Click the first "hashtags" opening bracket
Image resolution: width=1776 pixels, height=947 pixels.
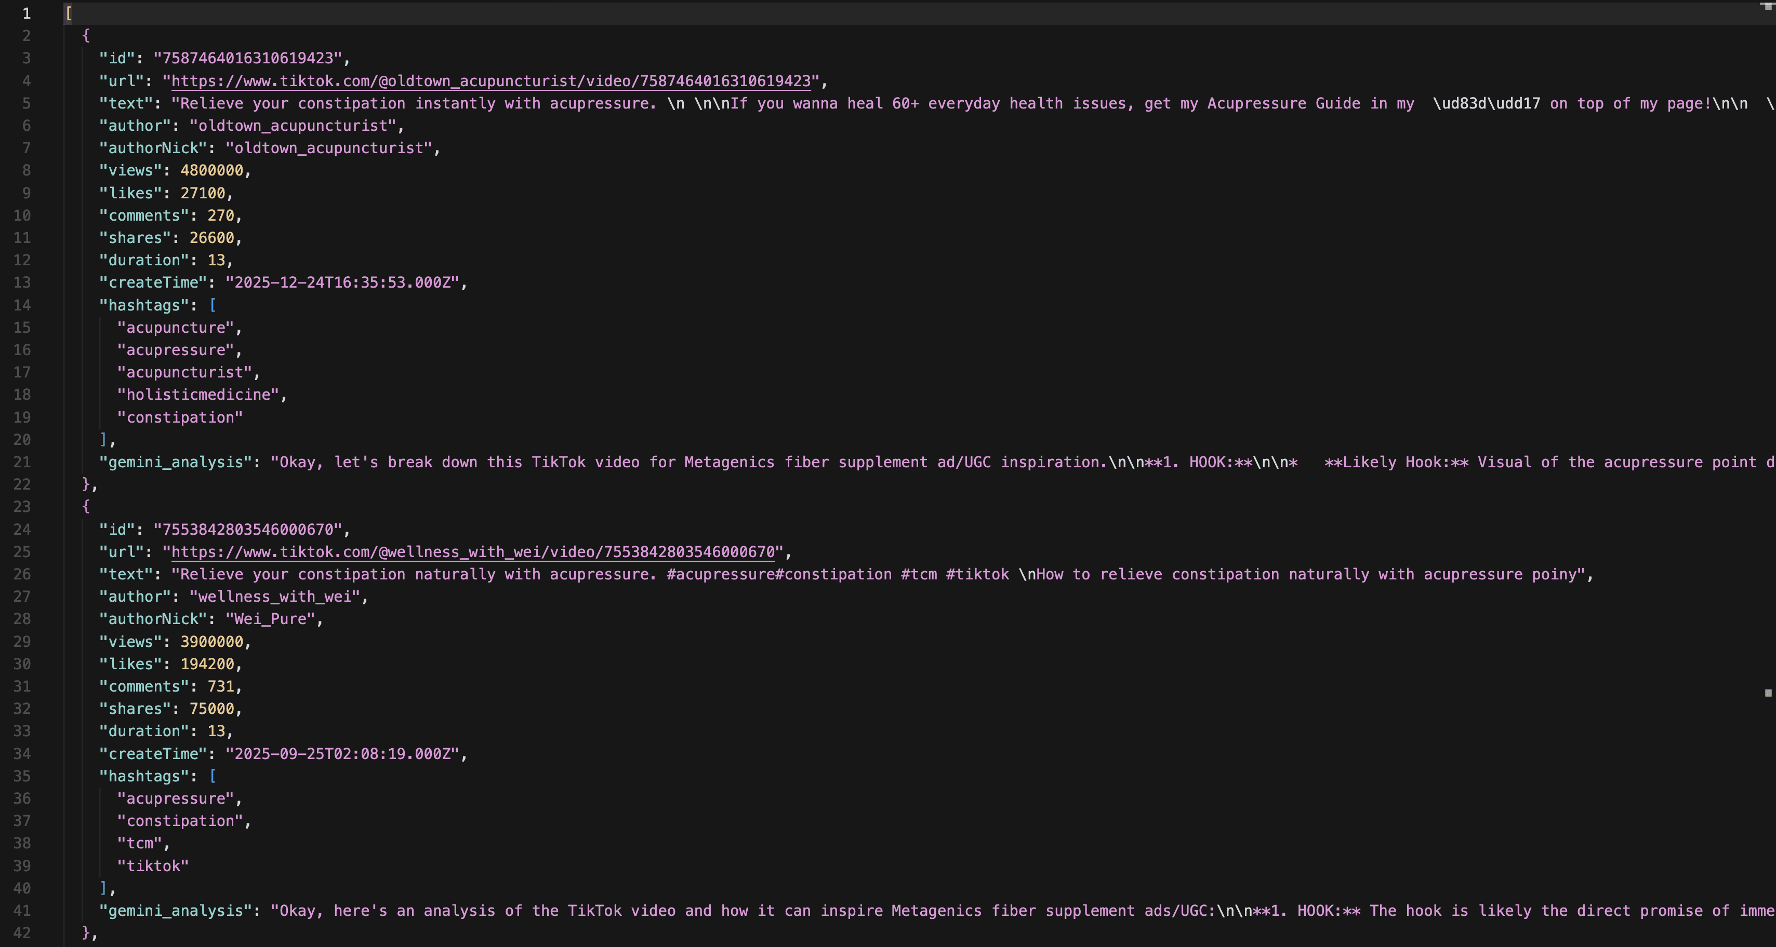pyautogui.click(x=213, y=305)
